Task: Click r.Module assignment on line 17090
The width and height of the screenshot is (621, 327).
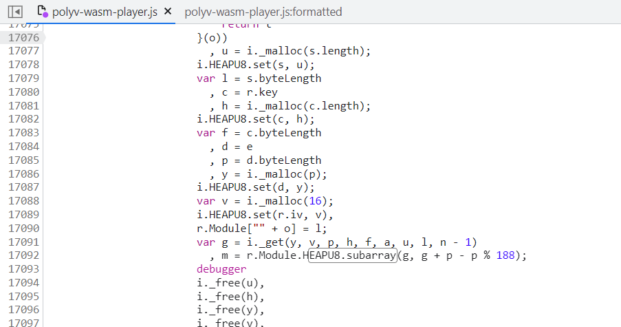Action: coord(262,229)
